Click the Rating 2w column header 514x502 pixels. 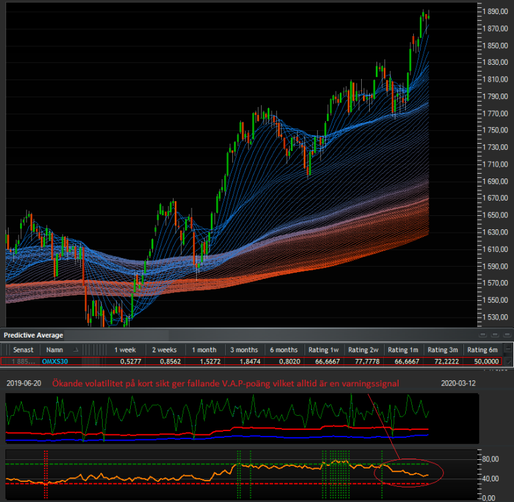[x=363, y=350]
